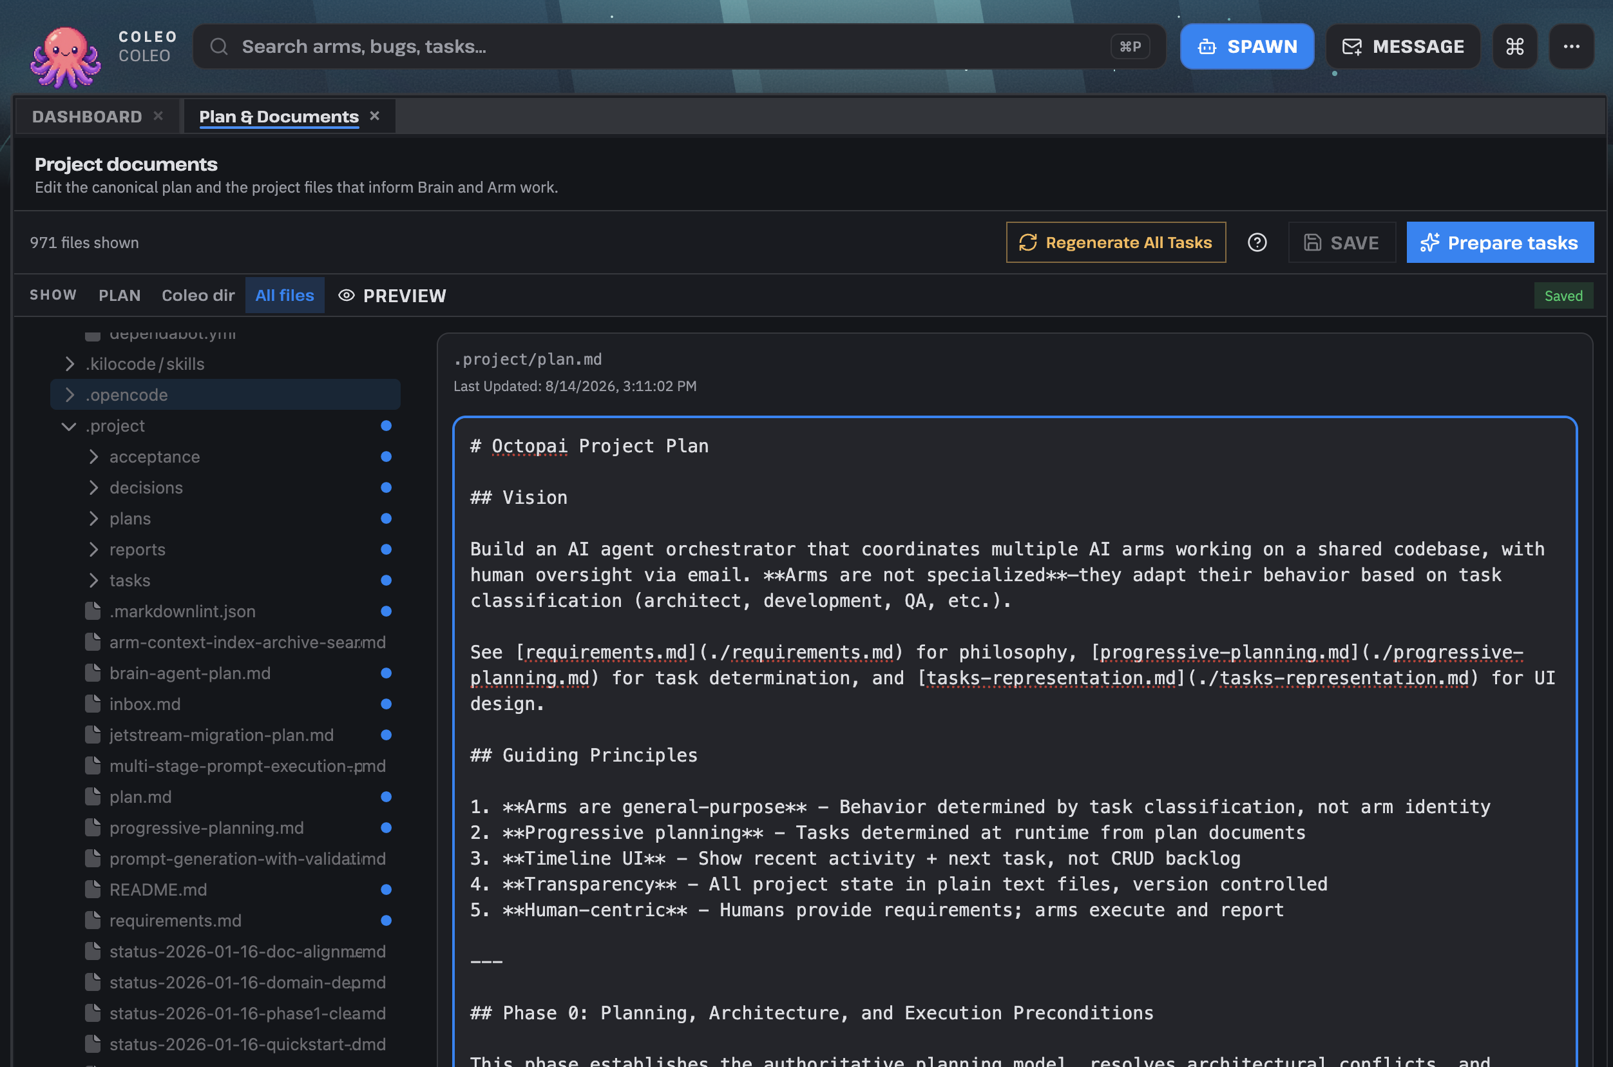This screenshot has height=1067, width=1613.
Task: Click the search magnifier icon
Action: [218, 46]
